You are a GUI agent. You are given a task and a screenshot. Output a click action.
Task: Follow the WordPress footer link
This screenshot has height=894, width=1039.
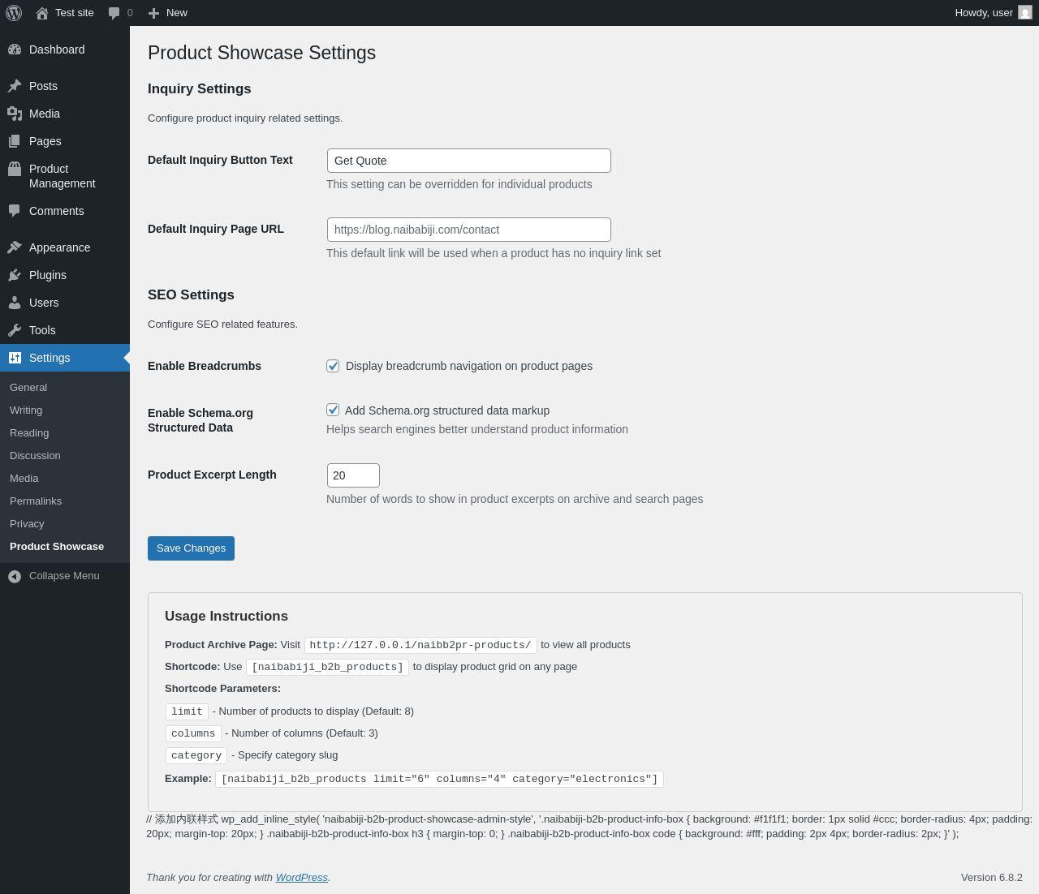(x=302, y=878)
